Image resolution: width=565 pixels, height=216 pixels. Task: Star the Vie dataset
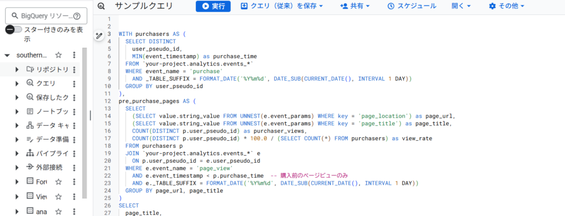tap(58, 197)
